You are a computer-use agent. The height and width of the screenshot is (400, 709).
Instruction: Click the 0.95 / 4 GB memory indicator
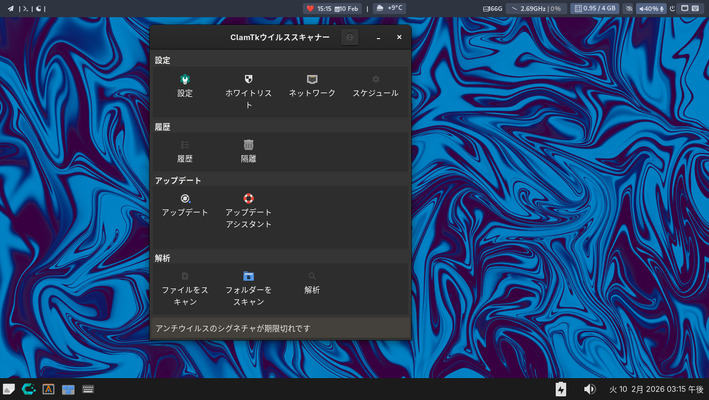click(595, 8)
